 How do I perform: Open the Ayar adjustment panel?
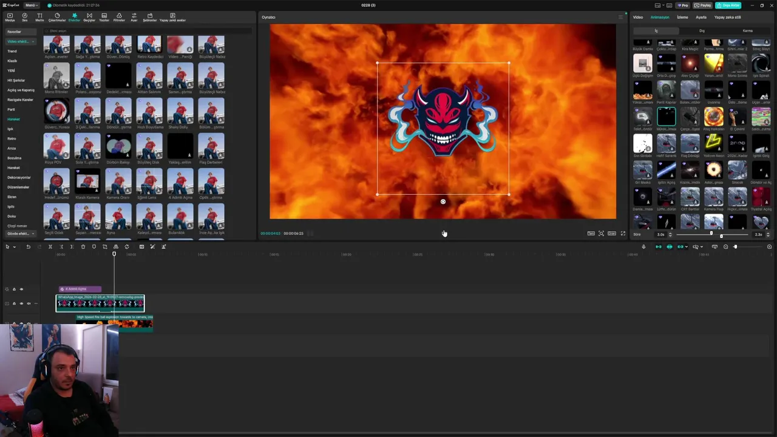pos(134,17)
